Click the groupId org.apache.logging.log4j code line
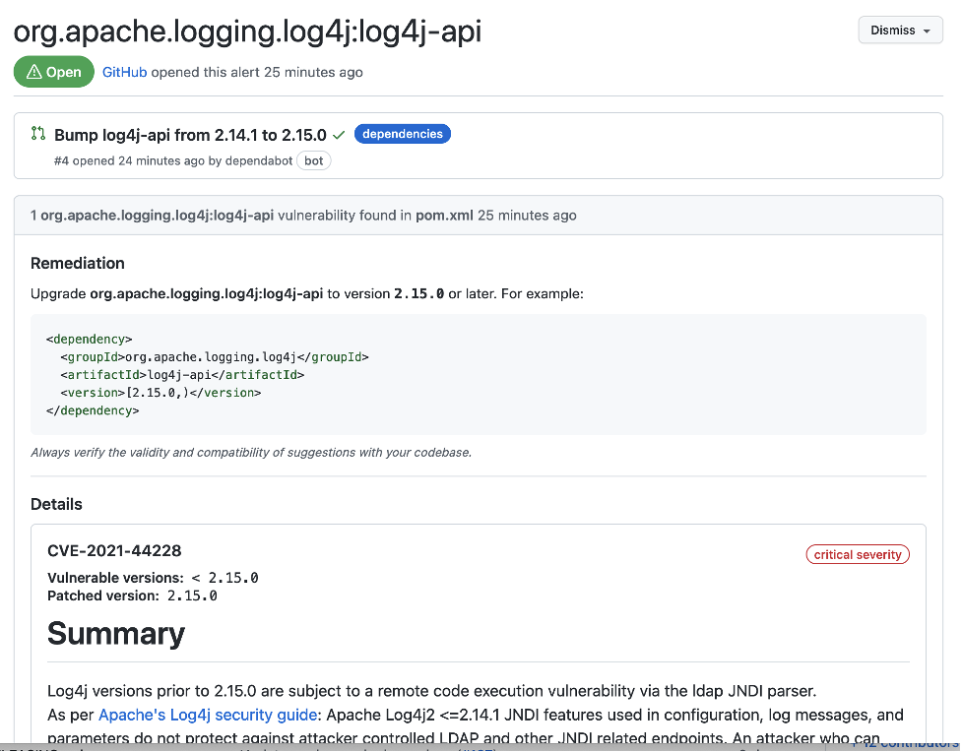The height and width of the screenshot is (752, 962). (215, 357)
